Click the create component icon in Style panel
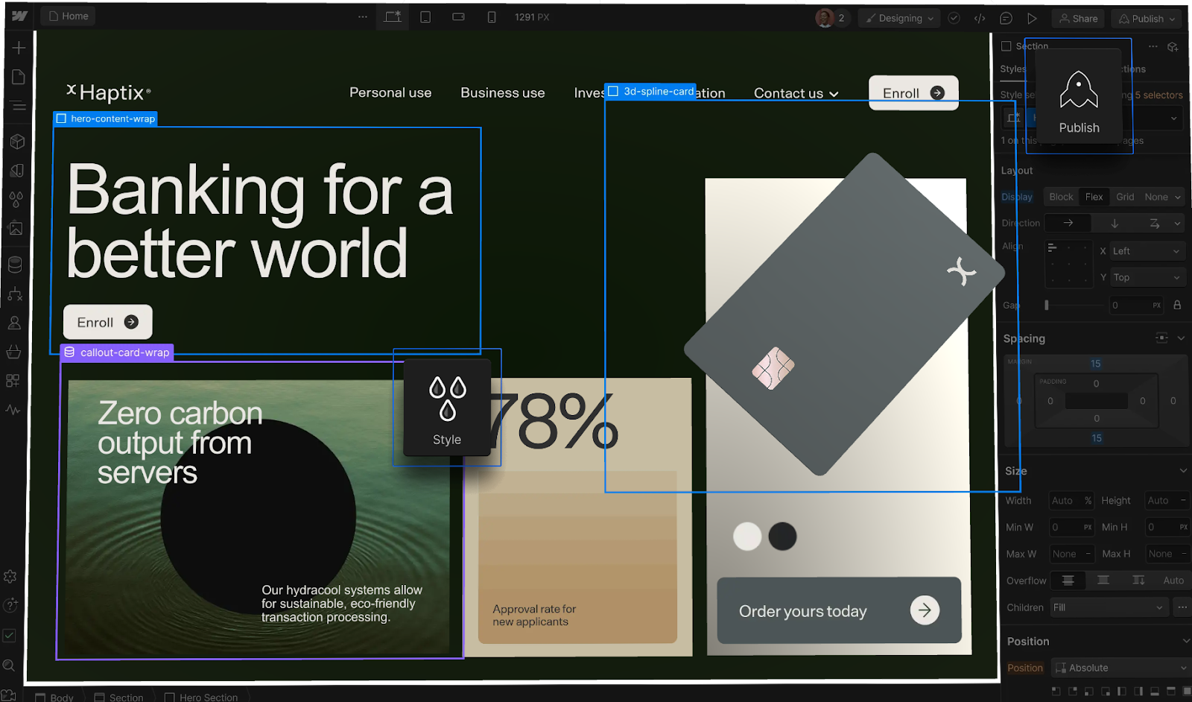 pos(1173,46)
